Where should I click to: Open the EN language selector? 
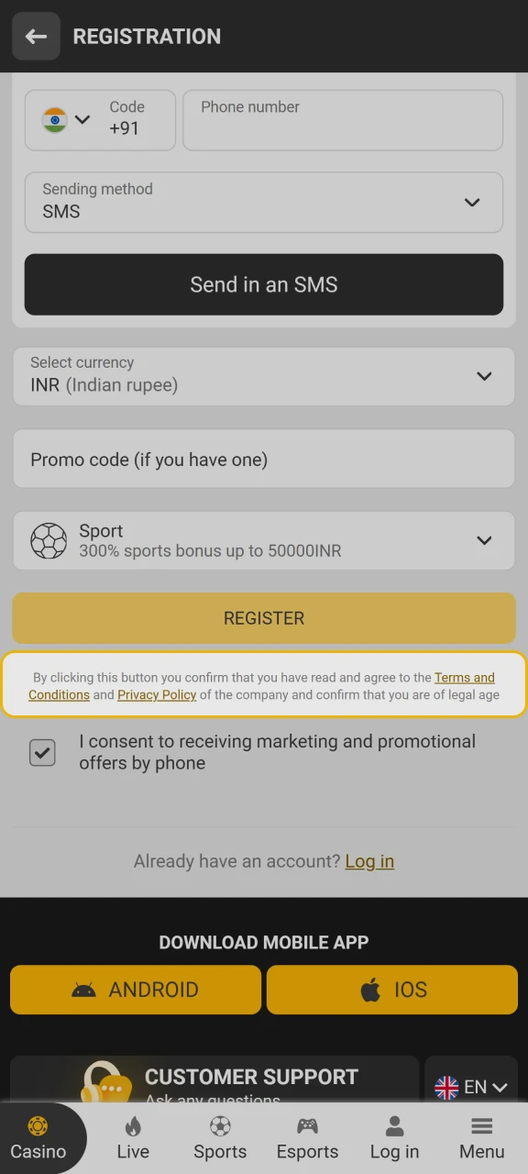470,1087
